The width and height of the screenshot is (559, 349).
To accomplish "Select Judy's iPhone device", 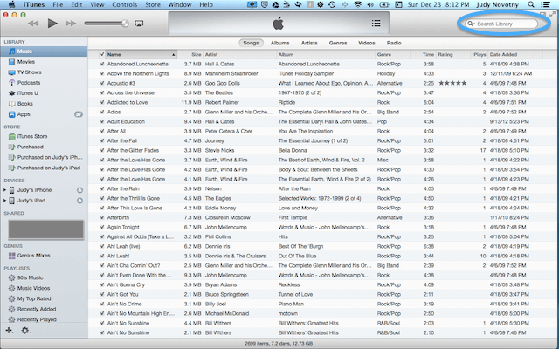I will [x=35, y=190].
